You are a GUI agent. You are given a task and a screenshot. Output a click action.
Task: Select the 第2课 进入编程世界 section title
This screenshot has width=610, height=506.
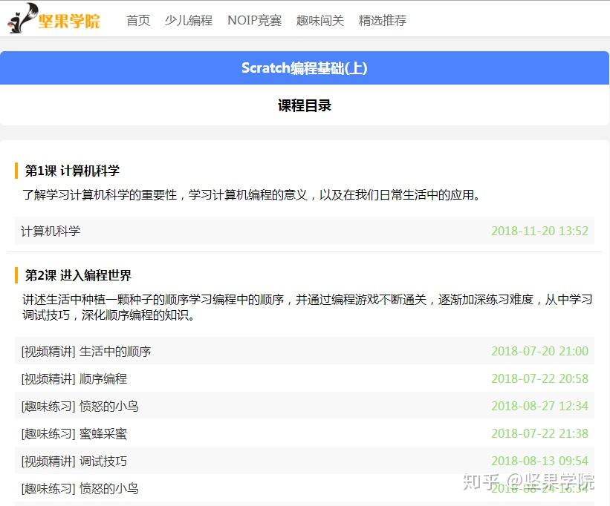(78, 275)
